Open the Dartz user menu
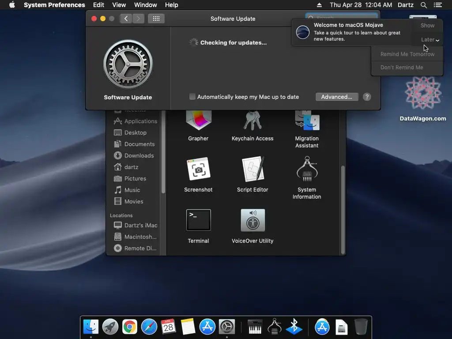Viewport: 452px width, 339px height. coord(406,5)
